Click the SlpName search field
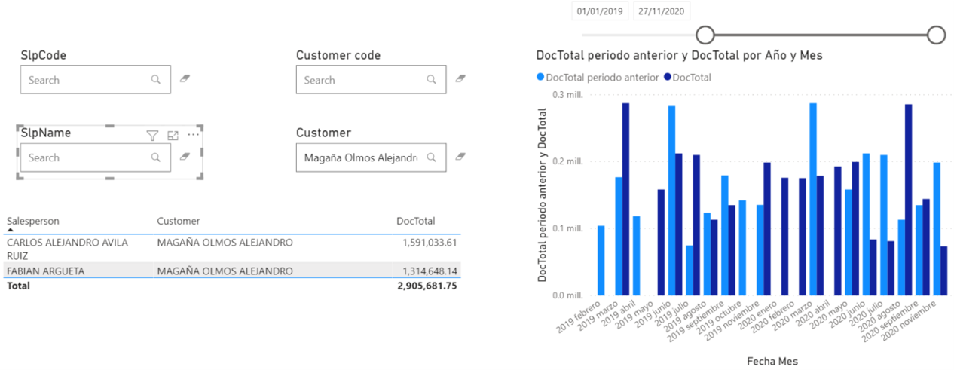Viewport: 954px width, 370px height. [96, 157]
